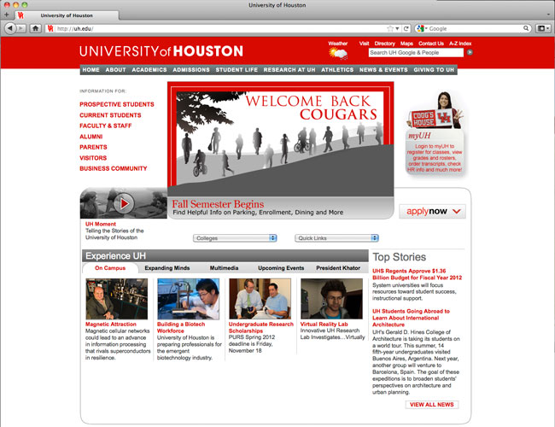This screenshot has height=427, width=555.
Task: Open the ADMISSIONS navigation item
Action: coord(191,70)
